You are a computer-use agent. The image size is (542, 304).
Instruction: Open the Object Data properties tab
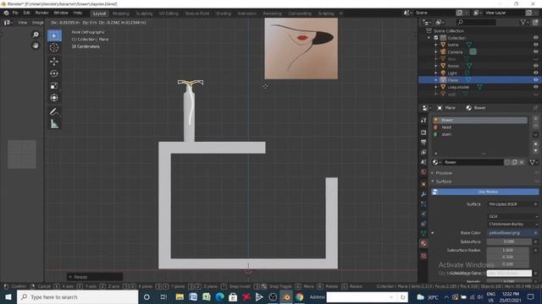[423, 234]
